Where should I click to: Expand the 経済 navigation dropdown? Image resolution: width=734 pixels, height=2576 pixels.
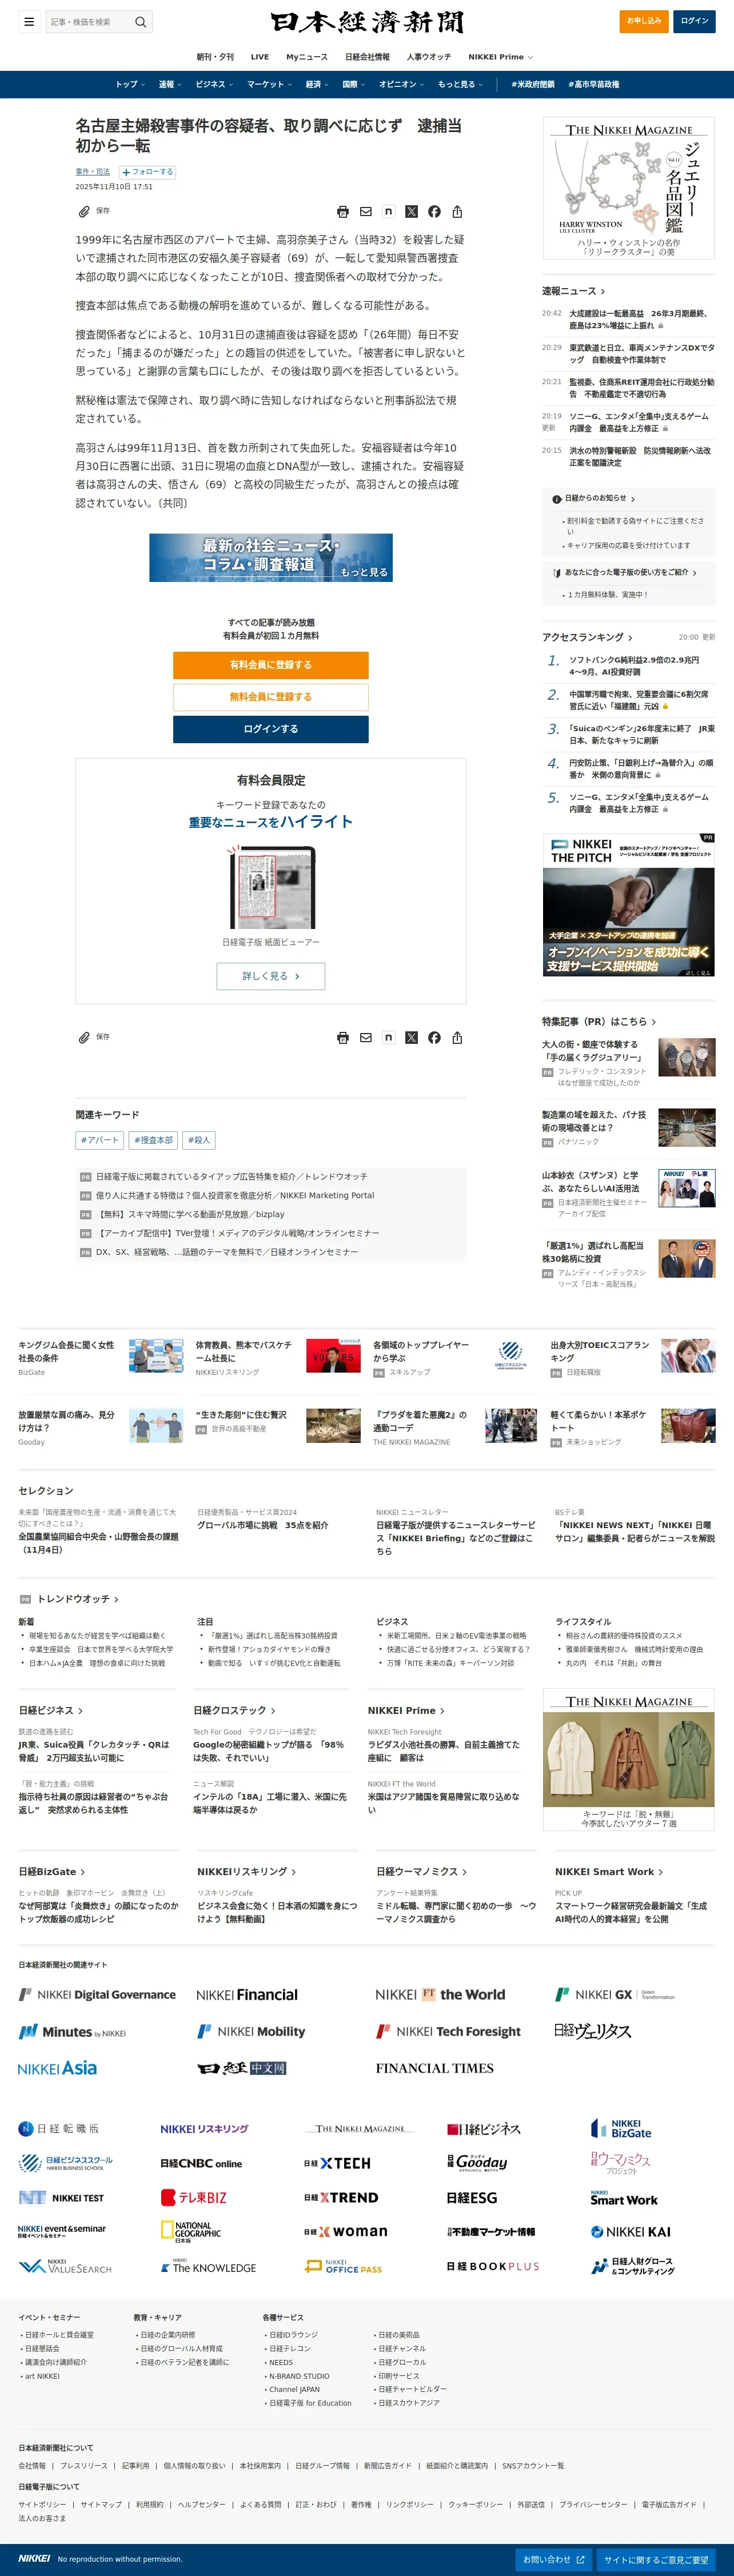point(317,84)
